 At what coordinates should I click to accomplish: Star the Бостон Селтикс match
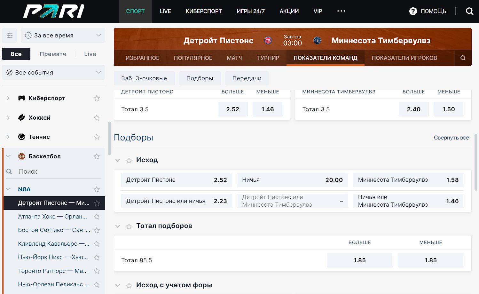[97, 230]
